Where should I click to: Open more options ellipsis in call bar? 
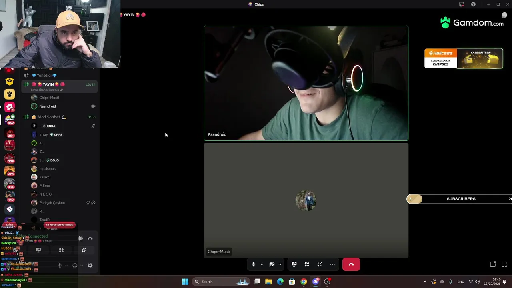tap(332, 264)
